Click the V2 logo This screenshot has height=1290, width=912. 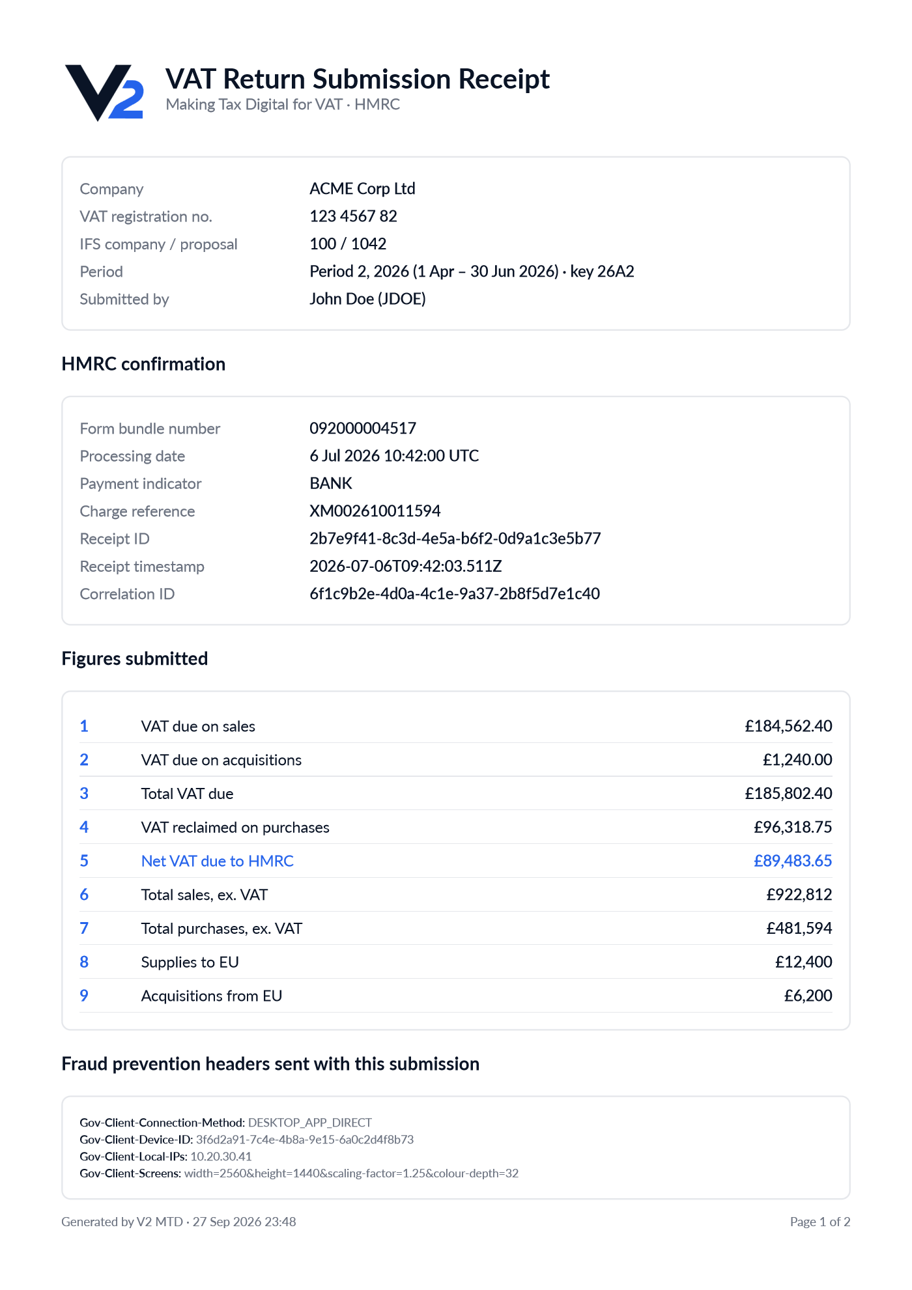(x=104, y=92)
